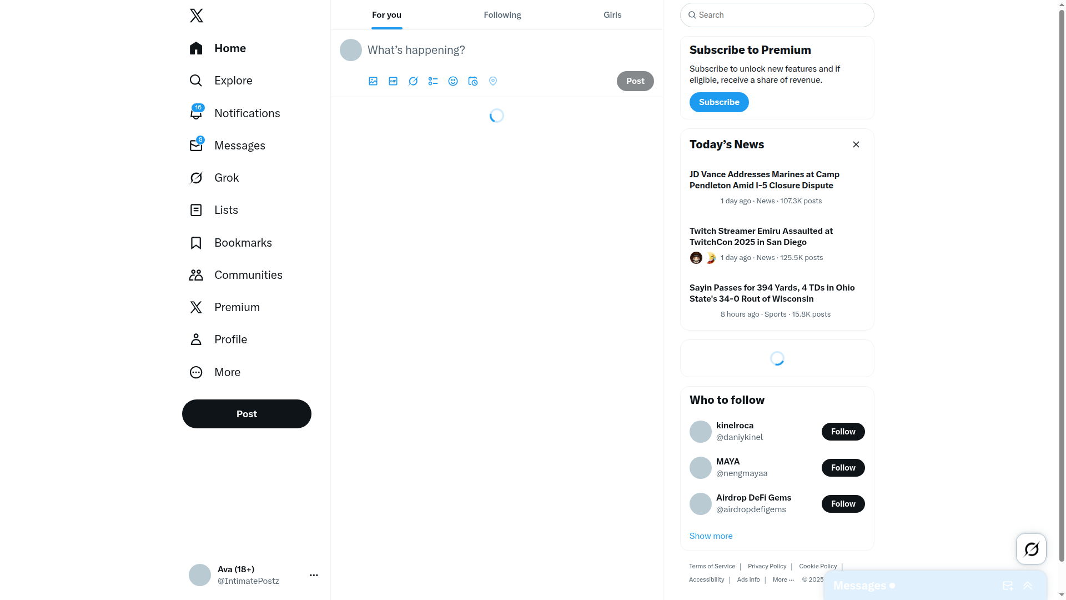1066x600 pixels.
Task: Add media image to post
Action: click(373, 81)
